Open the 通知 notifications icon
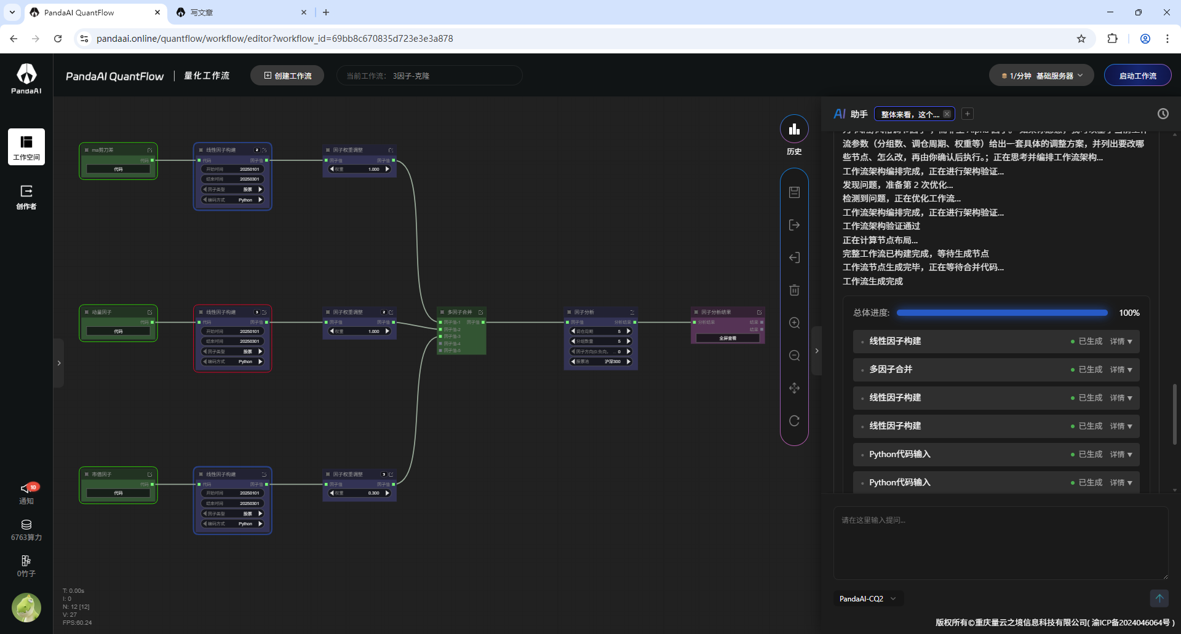Screen dimensions: 1181x634 tap(26, 493)
